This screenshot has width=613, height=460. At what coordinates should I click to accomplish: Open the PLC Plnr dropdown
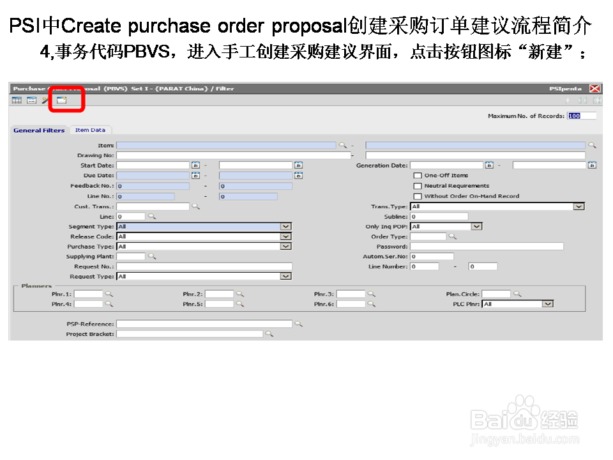[548, 303]
